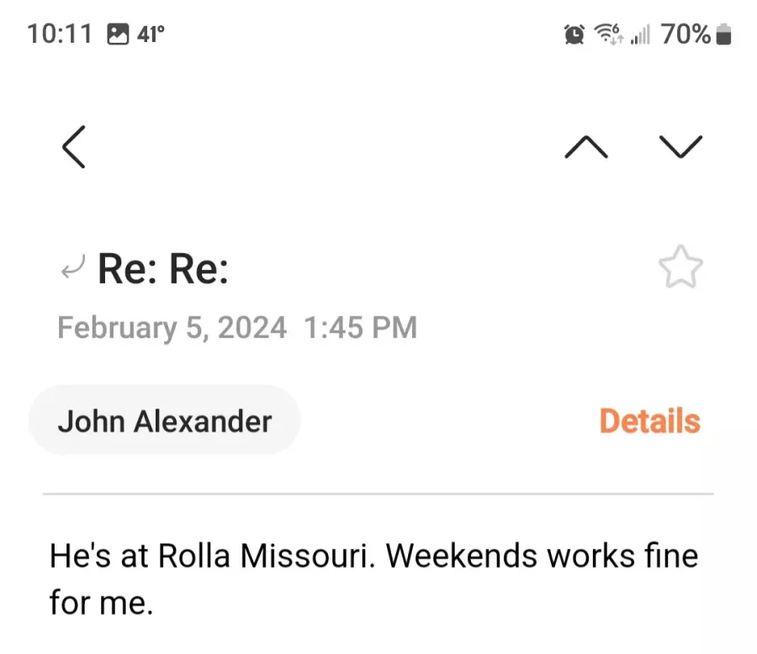Tap the February 5, 2024 date text
The height and width of the screenshot is (654, 757).
(x=172, y=328)
